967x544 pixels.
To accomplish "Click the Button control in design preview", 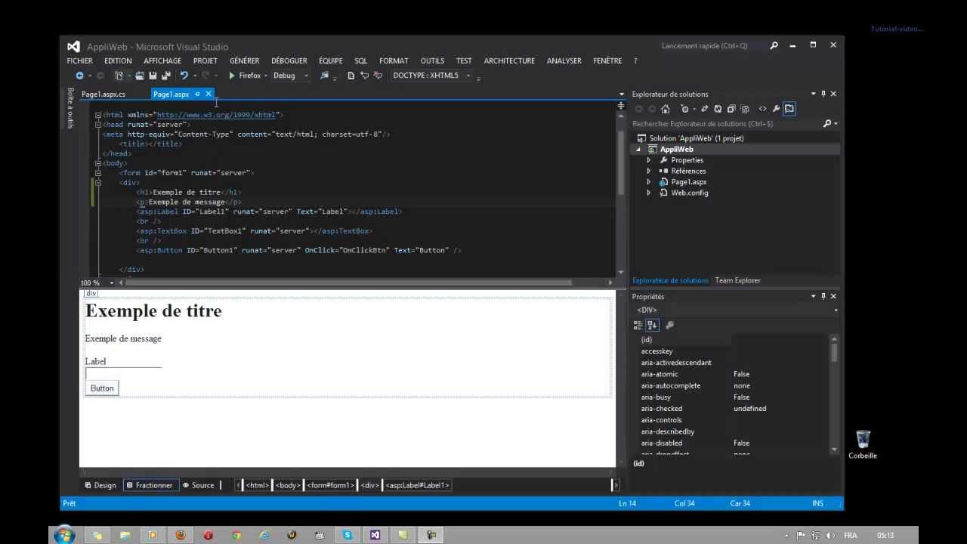I will pos(102,388).
